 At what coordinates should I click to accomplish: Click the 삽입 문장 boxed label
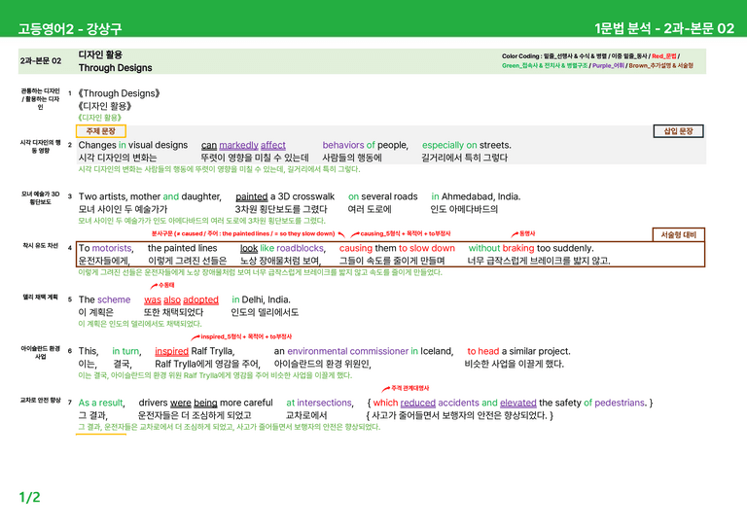(678, 131)
